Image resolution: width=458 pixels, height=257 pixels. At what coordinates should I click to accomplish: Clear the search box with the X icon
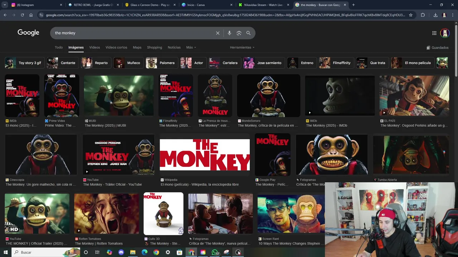click(x=218, y=33)
